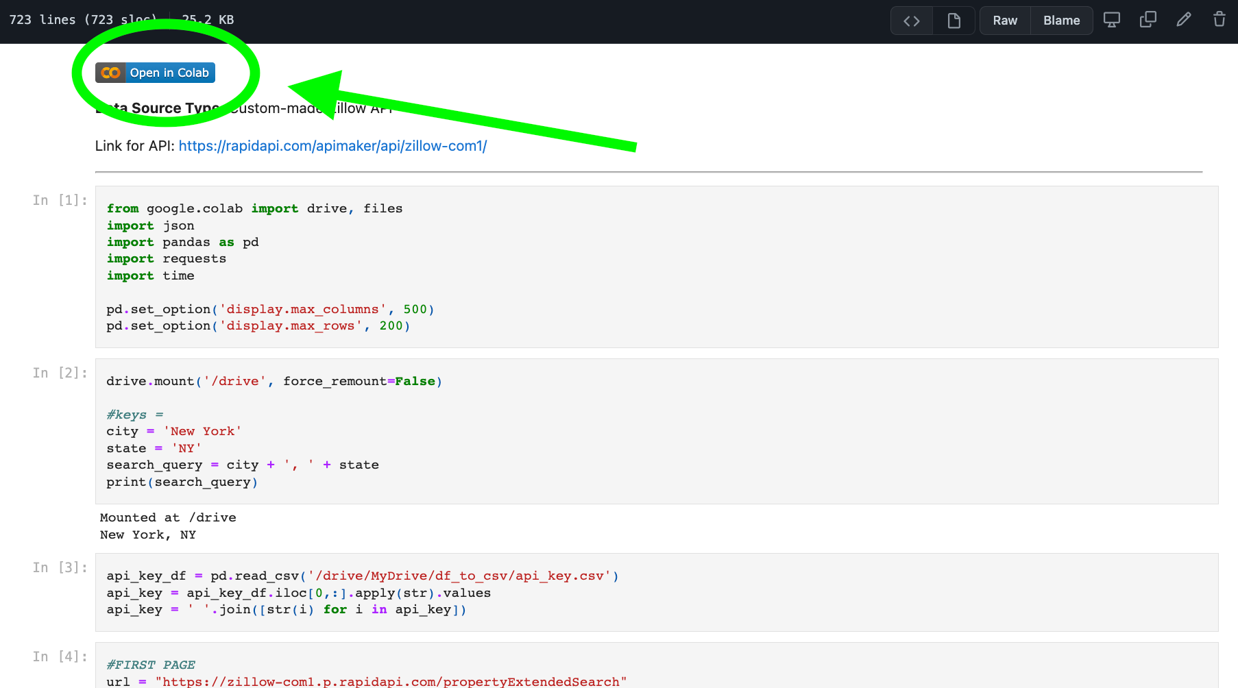Click the 'import time' line
The height and width of the screenshot is (688, 1238).
(150, 275)
